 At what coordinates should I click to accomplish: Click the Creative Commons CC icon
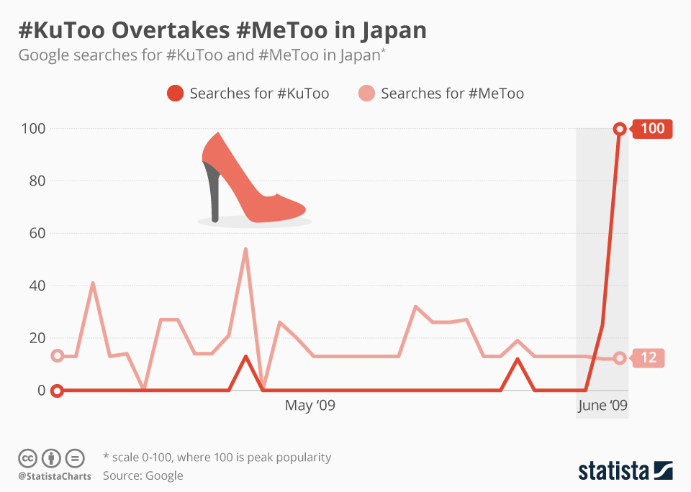tap(27, 458)
